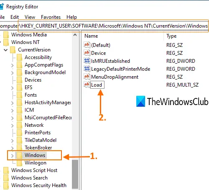Screen dimensions: 209x190
Task: Select the PrinterPorts key
Action: pyautogui.click(x=38, y=133)
